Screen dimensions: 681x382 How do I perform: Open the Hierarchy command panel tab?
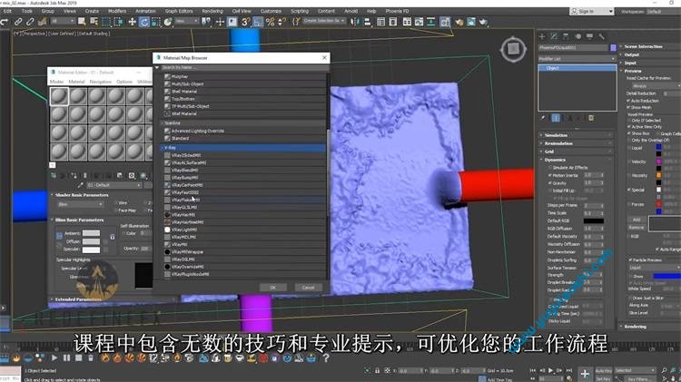pos(566,36)
